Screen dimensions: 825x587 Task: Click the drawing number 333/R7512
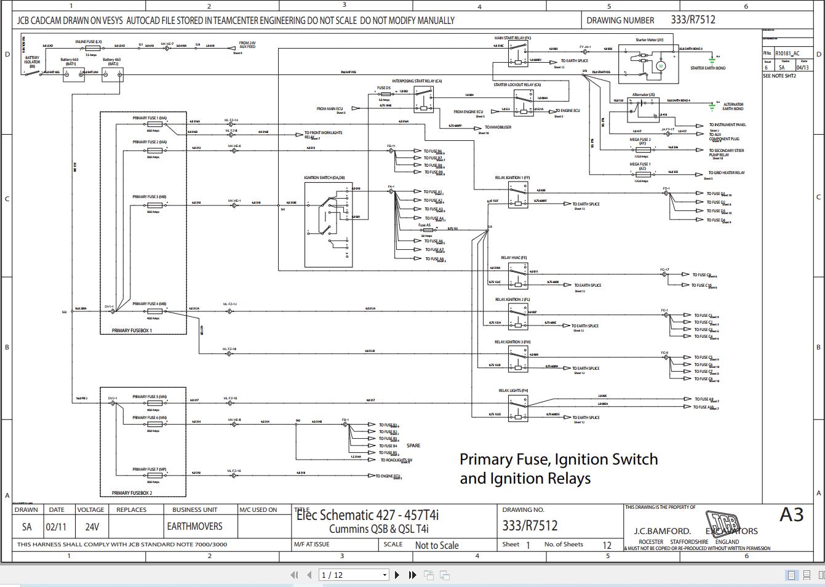(x=529, y=525)
